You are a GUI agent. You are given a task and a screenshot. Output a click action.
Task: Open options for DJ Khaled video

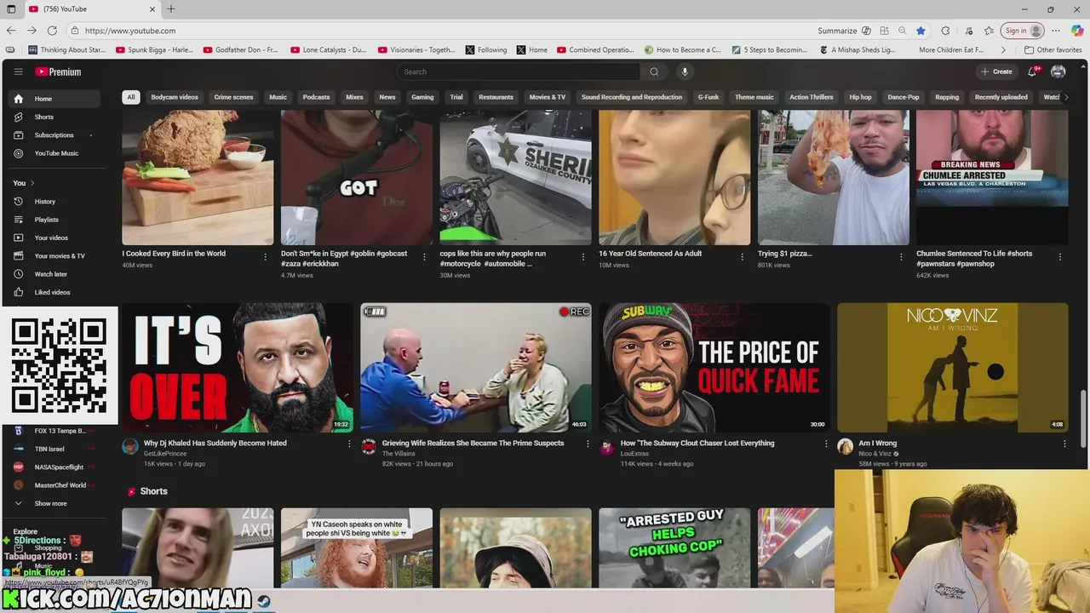[349, 444]
